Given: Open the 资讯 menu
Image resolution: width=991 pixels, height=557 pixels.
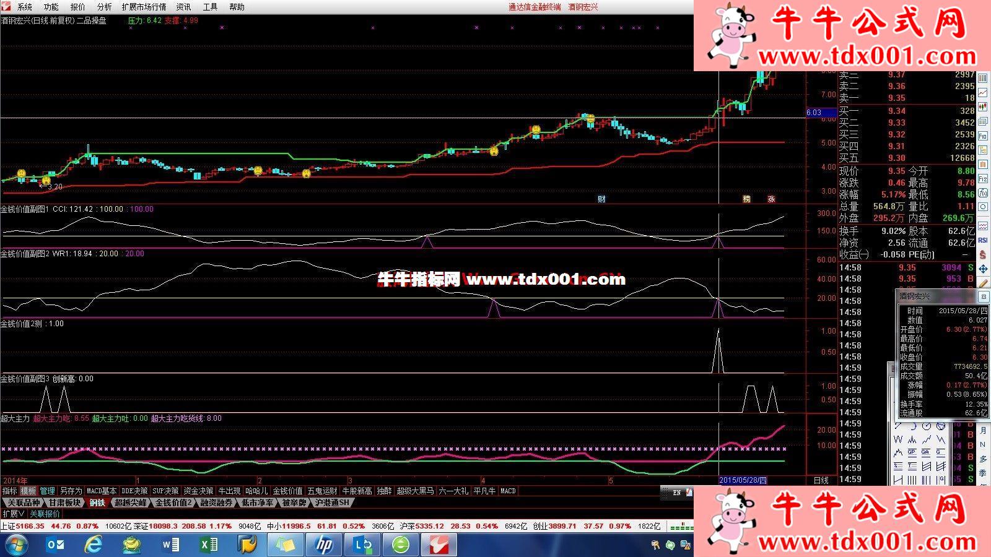Looking at the screenshot, I should pos(183,7).
